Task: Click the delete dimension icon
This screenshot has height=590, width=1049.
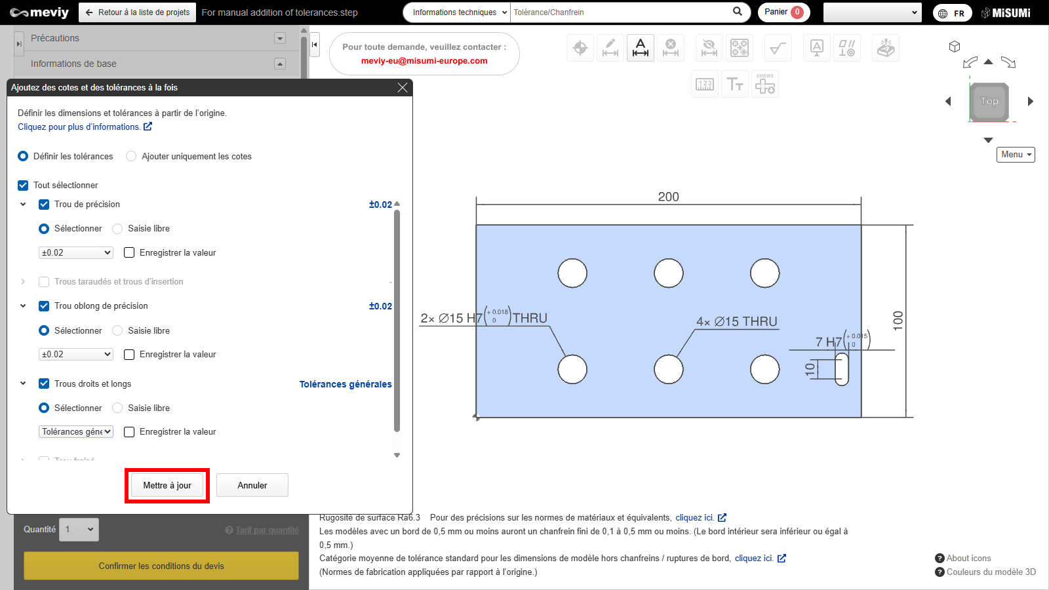Action: coord(671,48)
